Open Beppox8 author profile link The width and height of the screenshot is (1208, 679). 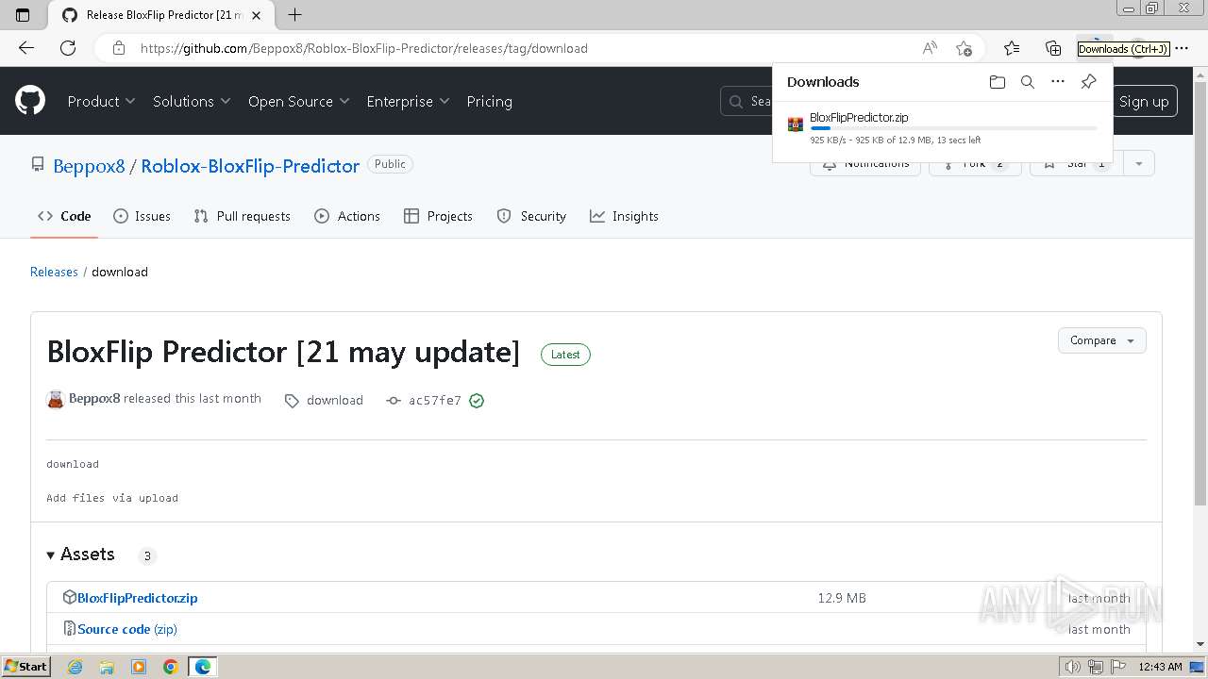tap(94, 398)
